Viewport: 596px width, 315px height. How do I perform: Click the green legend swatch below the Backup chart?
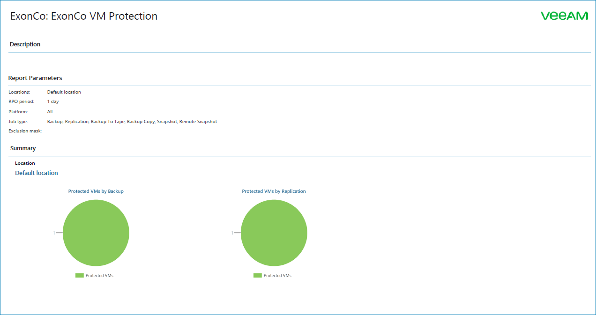point(79,275)
